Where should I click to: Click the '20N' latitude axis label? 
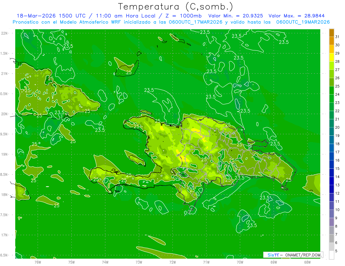click(4, 114)
